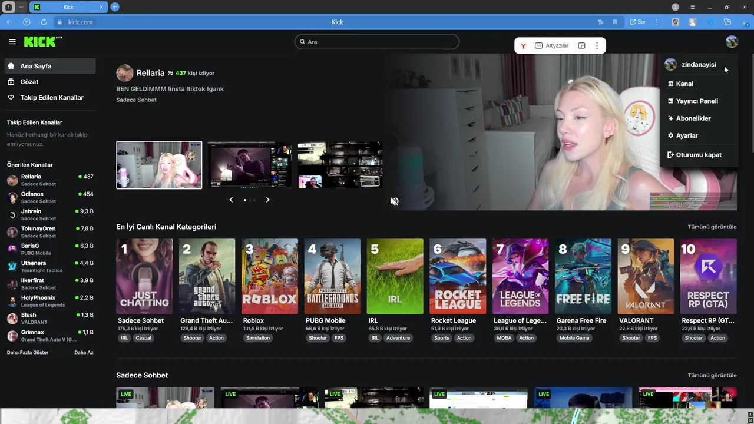Open the VALORANT category card
Image resolution: width=754 pixels, height=424 pixels.
pos(646,276)
